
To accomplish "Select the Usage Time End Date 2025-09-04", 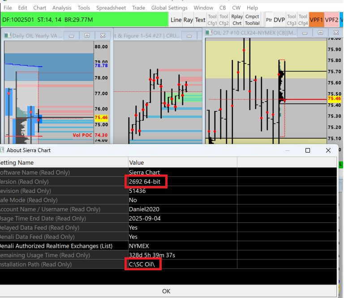I will coord(145,218).
